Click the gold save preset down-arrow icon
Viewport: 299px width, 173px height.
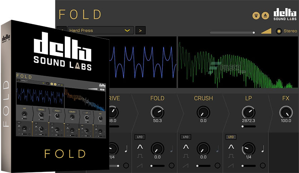pyautogui.click(x=256, y=16)
